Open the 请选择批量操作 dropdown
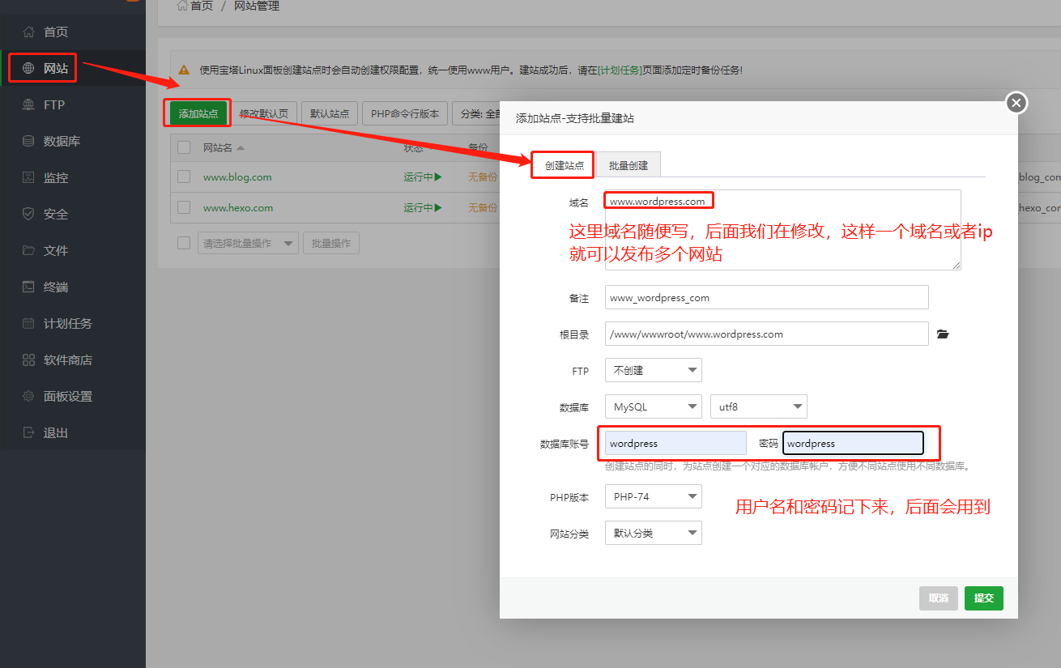Viewport: 1061px width, 668px height. 248,243
